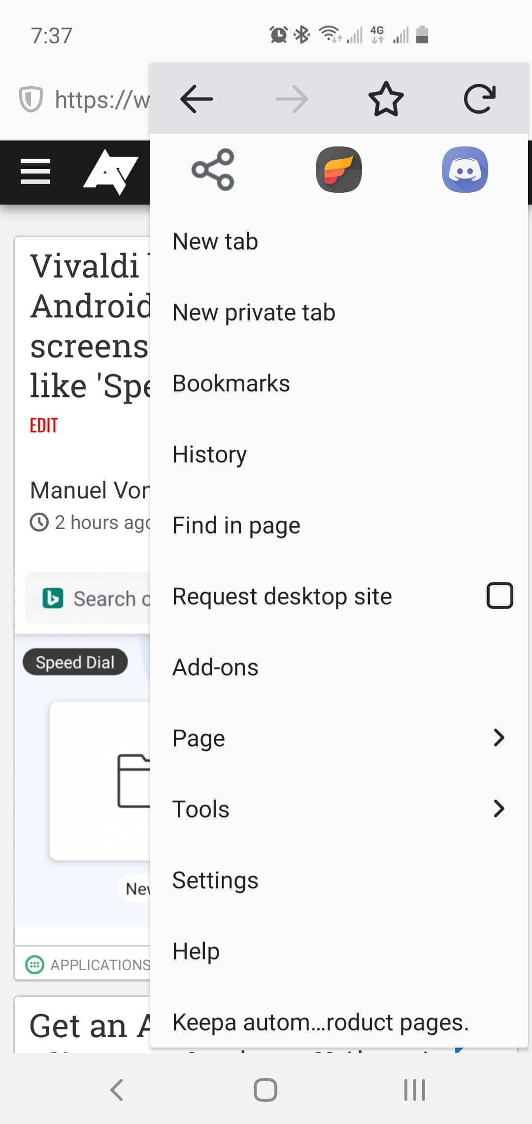Screen dimensions: 532x1124
Task: Tap the Android home navigation button
Action: pyautogui.click(x=266, y=1089)
